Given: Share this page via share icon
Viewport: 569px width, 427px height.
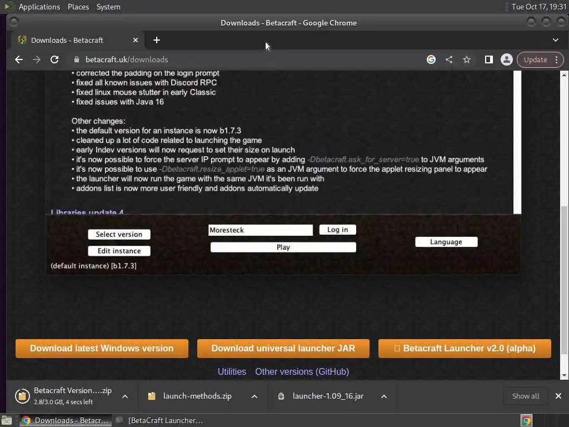Looking at the screenshot, I should 449,59.
